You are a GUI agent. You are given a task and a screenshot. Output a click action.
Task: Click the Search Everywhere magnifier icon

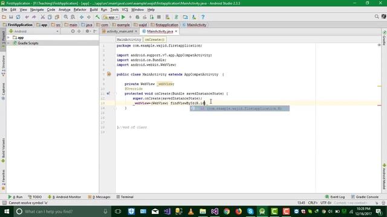coord(377,16)
